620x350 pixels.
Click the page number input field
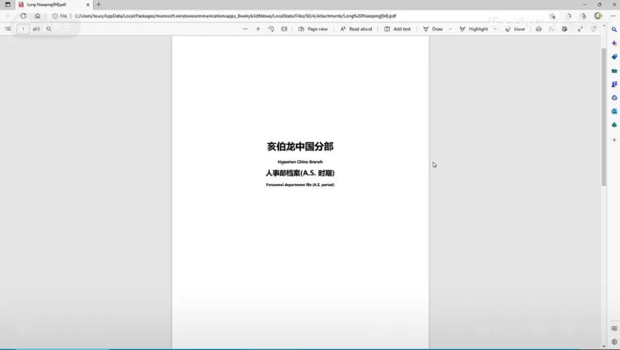[23, 29]
